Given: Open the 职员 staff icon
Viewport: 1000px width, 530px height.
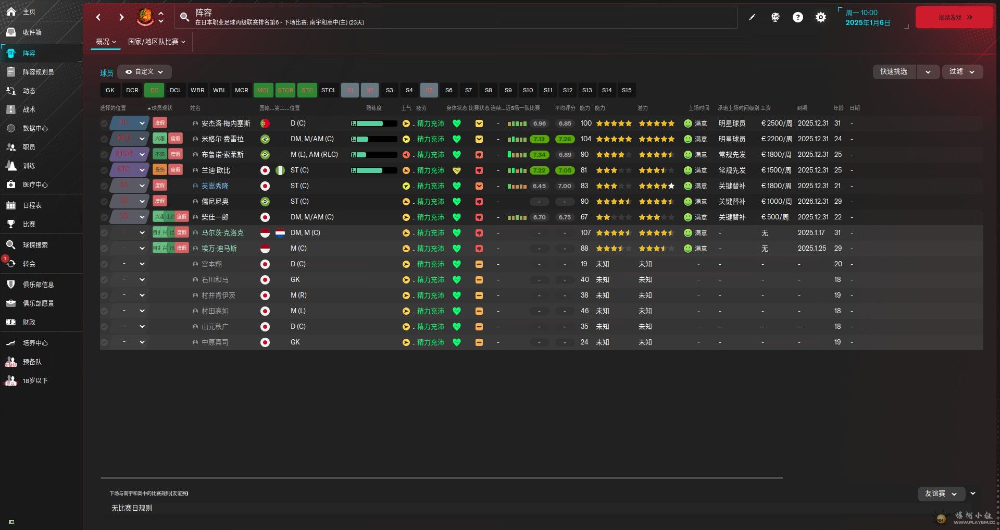Looking at the screenshot, I should (11, 147).
